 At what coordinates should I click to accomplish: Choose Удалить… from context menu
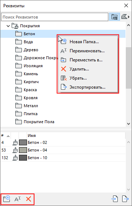(x=88, y=69)
